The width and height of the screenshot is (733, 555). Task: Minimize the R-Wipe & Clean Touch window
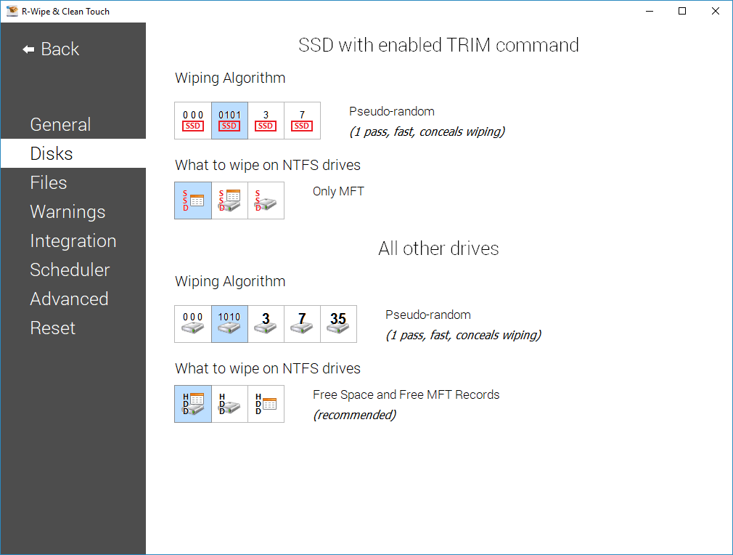click(650, 11)
